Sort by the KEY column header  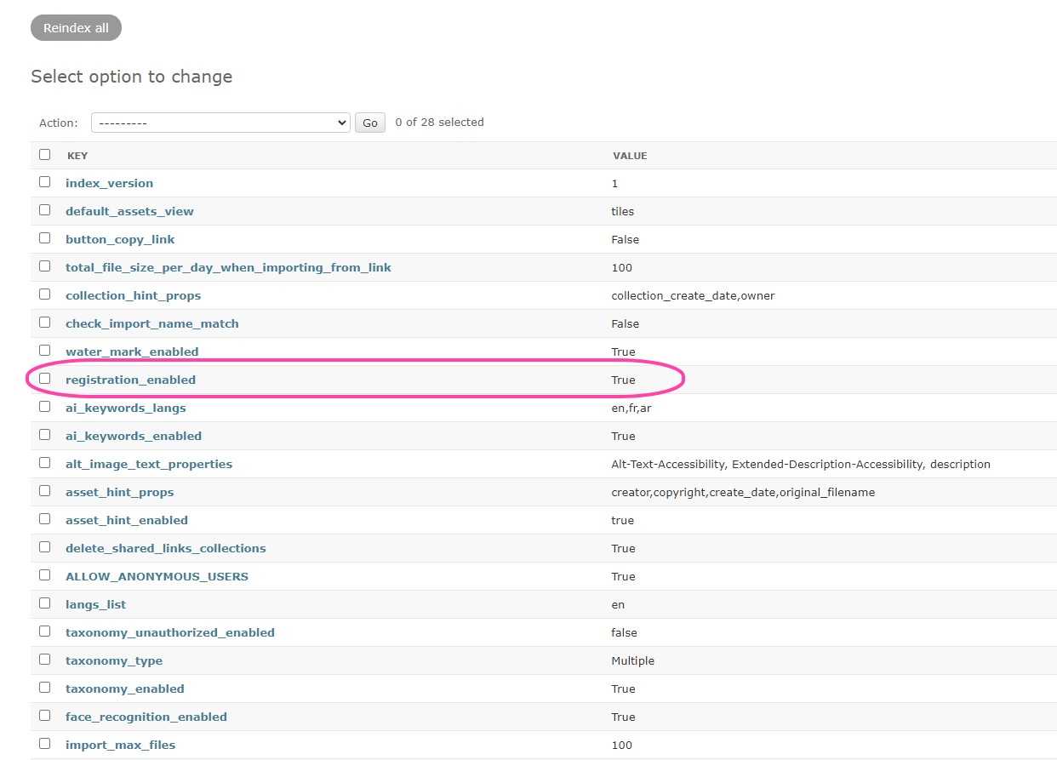coord(77,156)
